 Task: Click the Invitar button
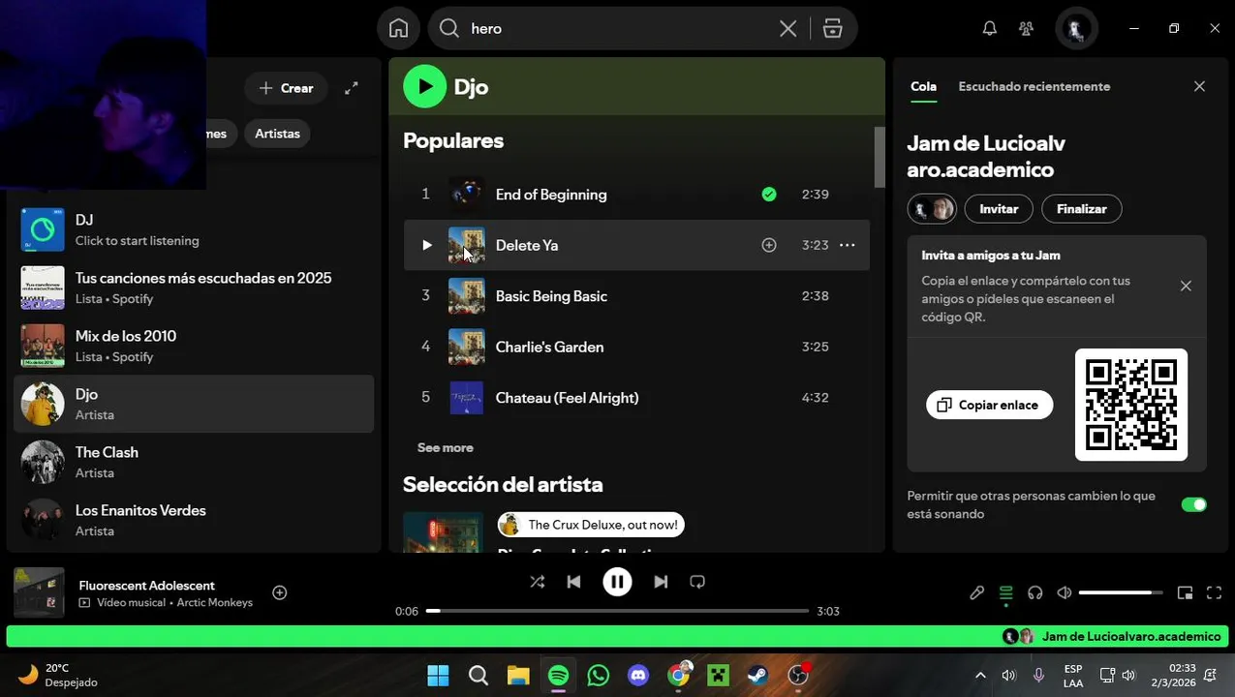(999, 208)
